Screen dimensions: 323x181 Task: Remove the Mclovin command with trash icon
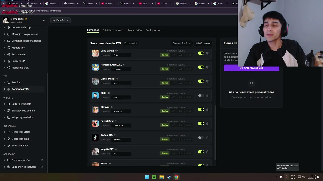coord(207,110)
